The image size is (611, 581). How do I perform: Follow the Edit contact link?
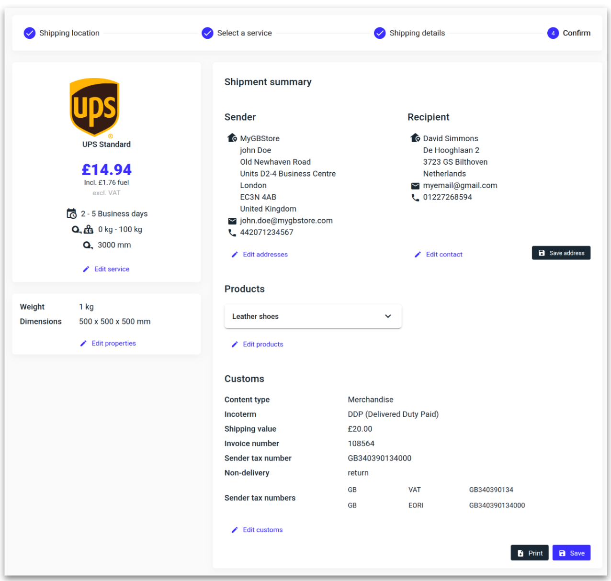444,255
